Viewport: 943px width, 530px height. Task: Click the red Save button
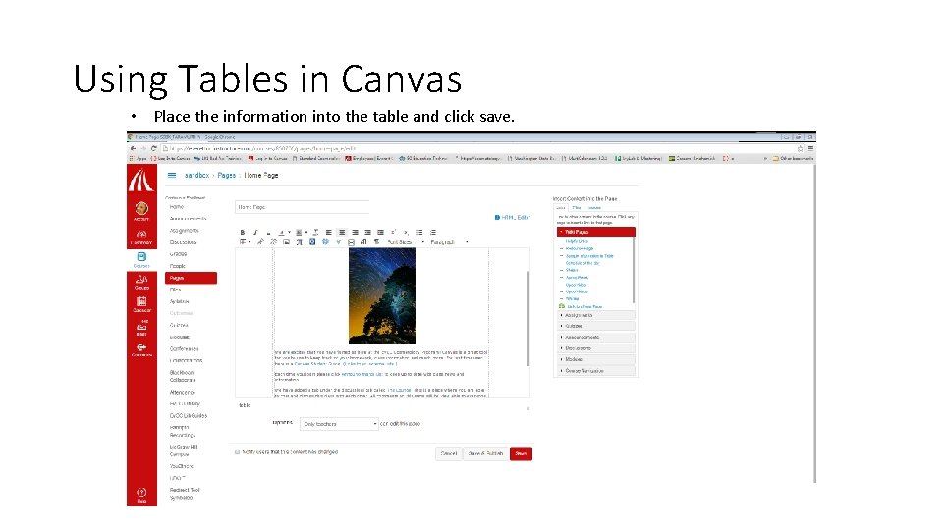[521, 453]
